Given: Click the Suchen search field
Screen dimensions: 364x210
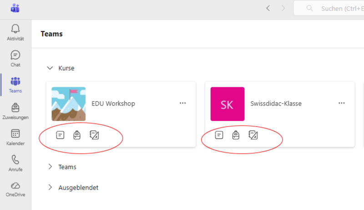Looking at the screenshot, I should click(337, 8).
